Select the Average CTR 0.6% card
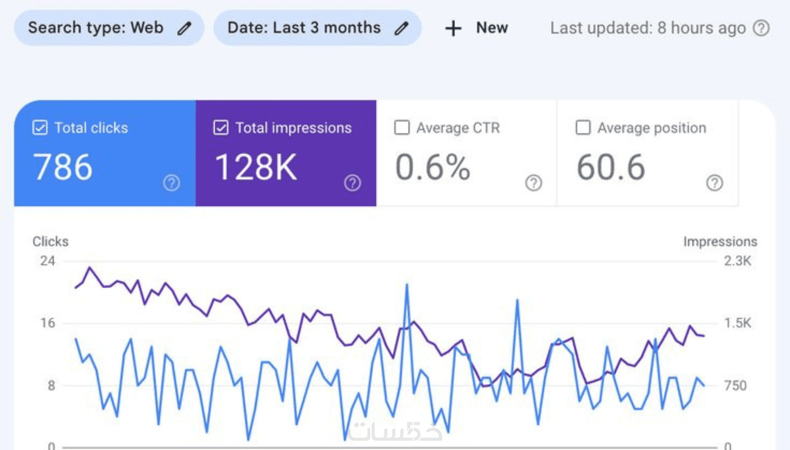This screenshot has width=790, height=450. pos(467,153)
